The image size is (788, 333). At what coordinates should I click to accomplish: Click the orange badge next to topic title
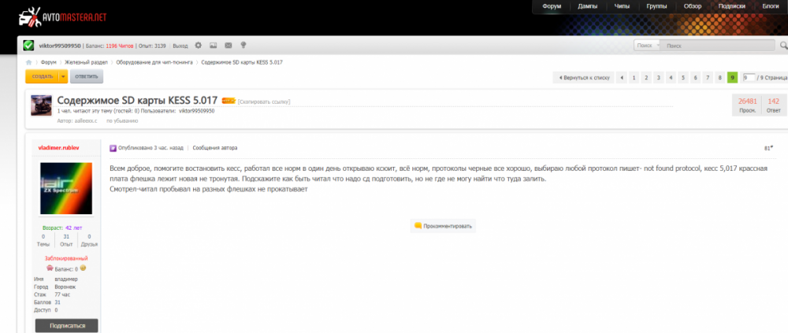[229, 101]
